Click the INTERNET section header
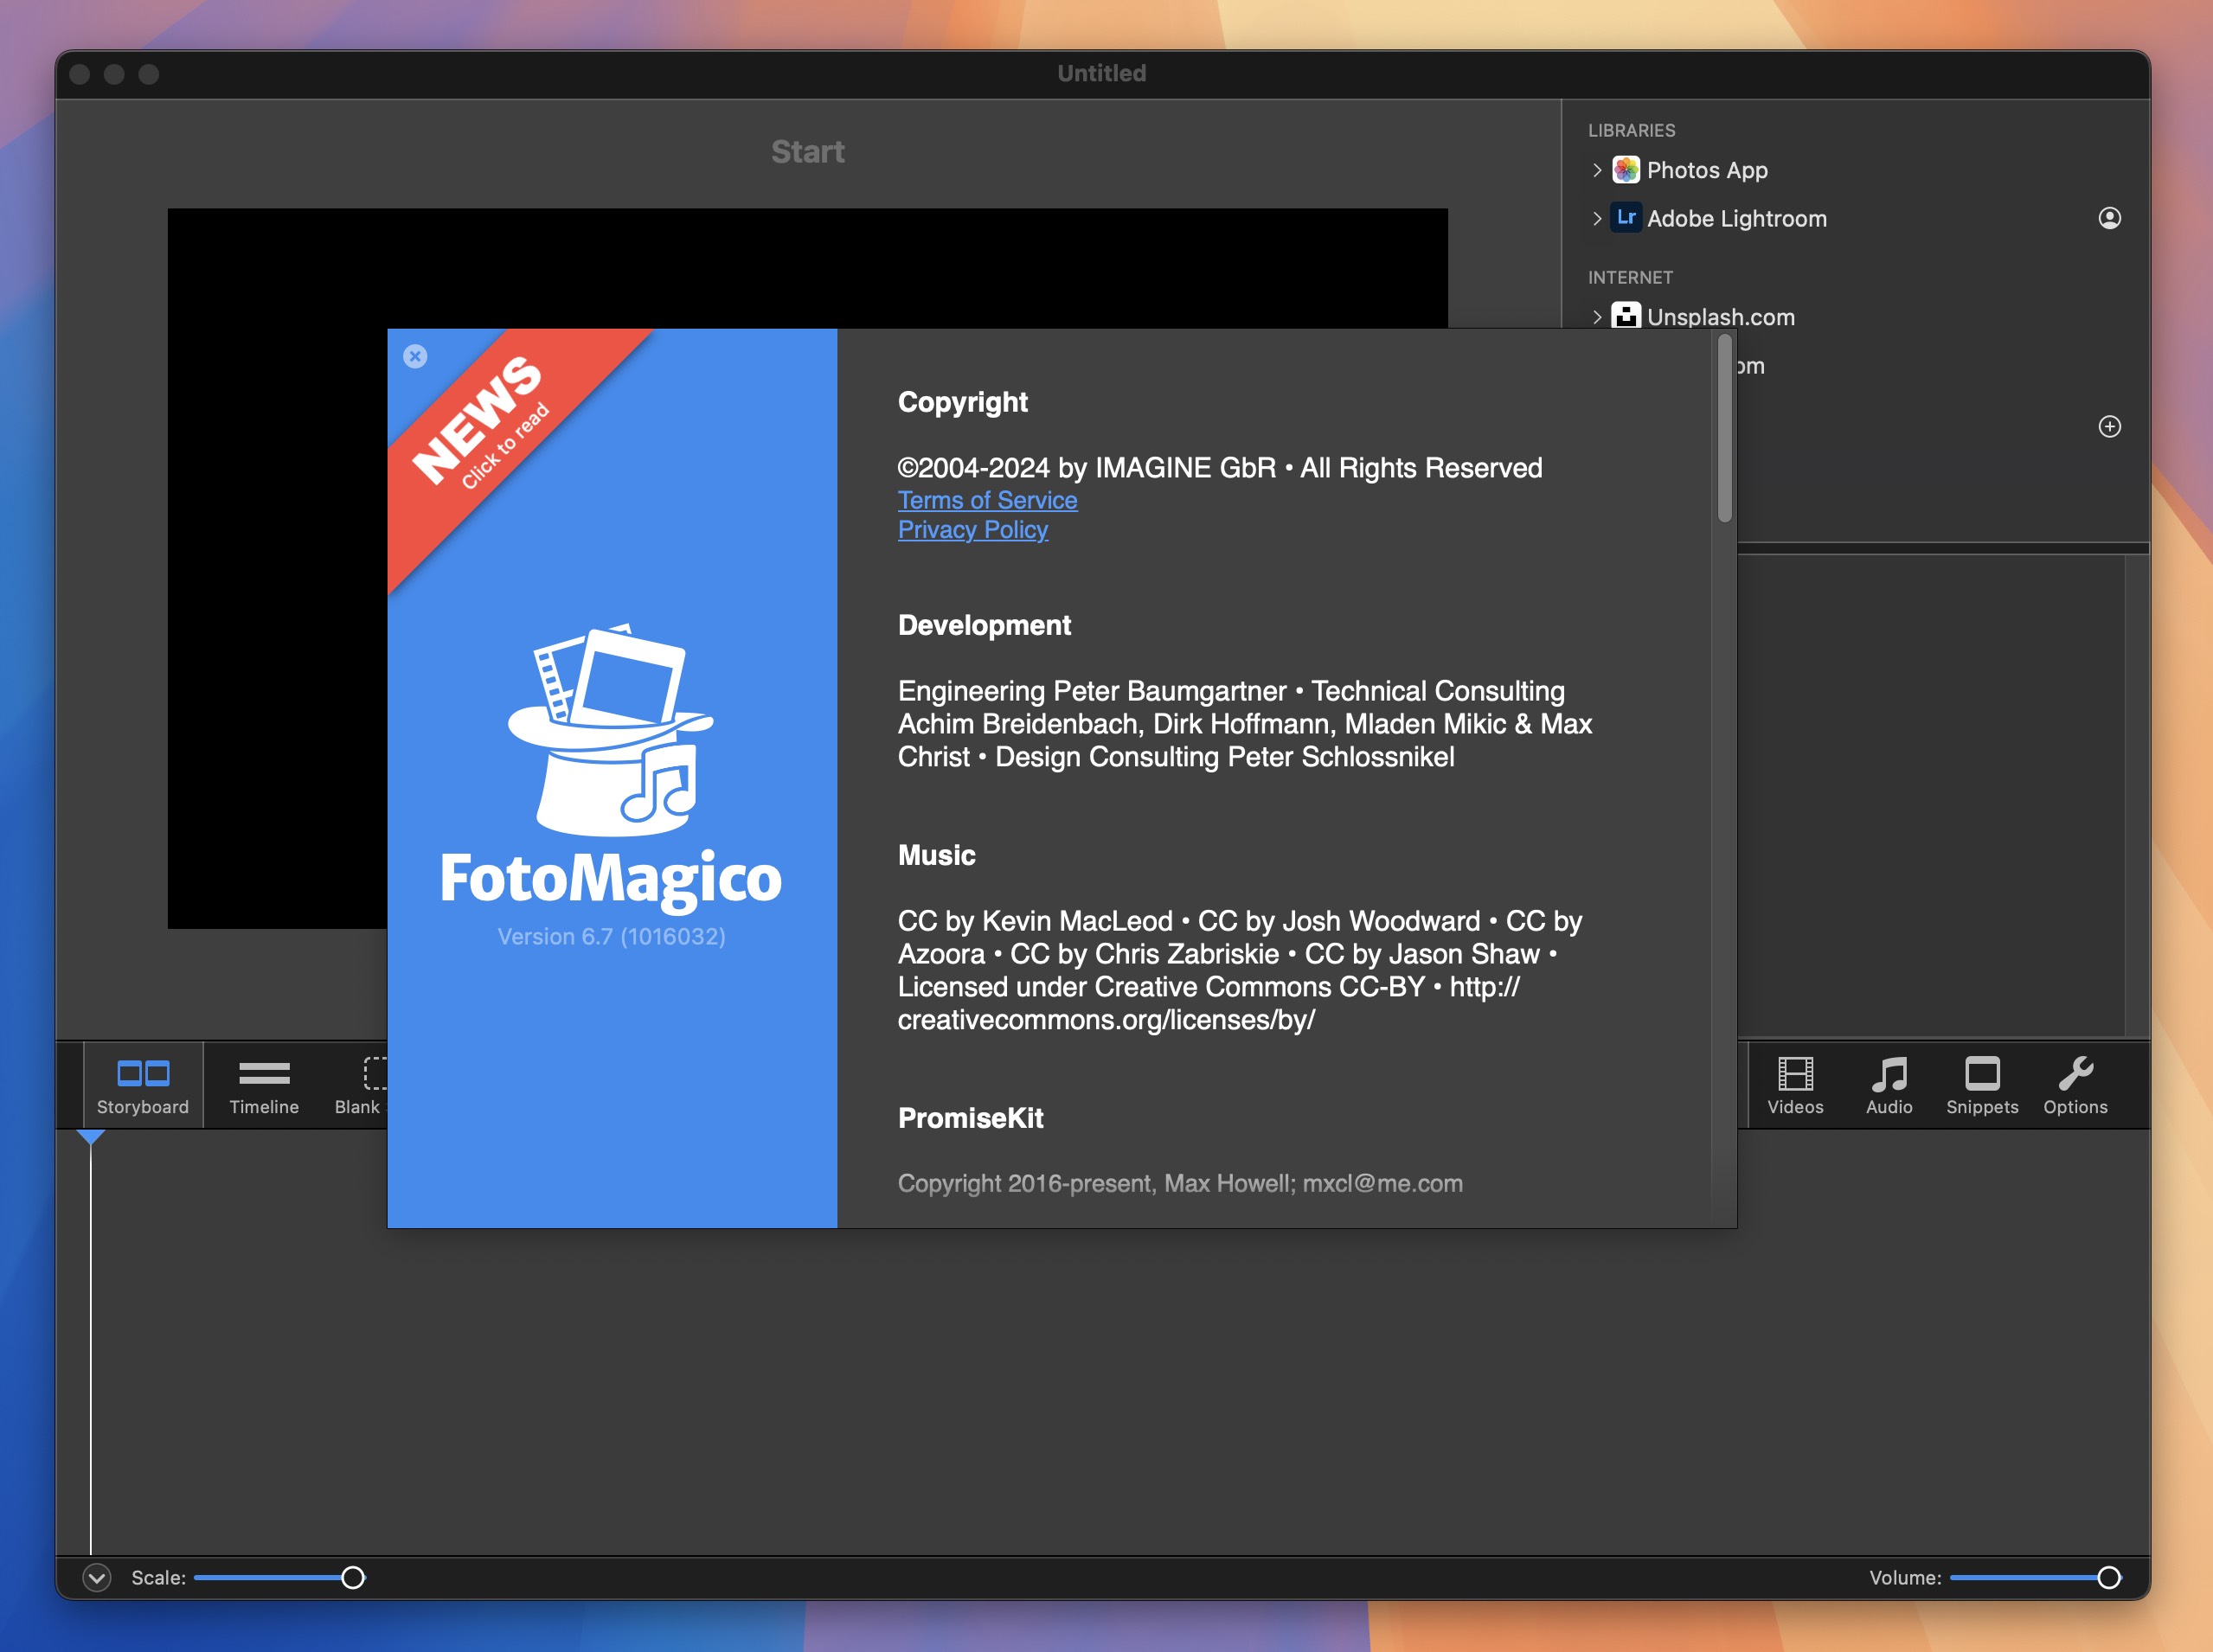 [1630, 278]
